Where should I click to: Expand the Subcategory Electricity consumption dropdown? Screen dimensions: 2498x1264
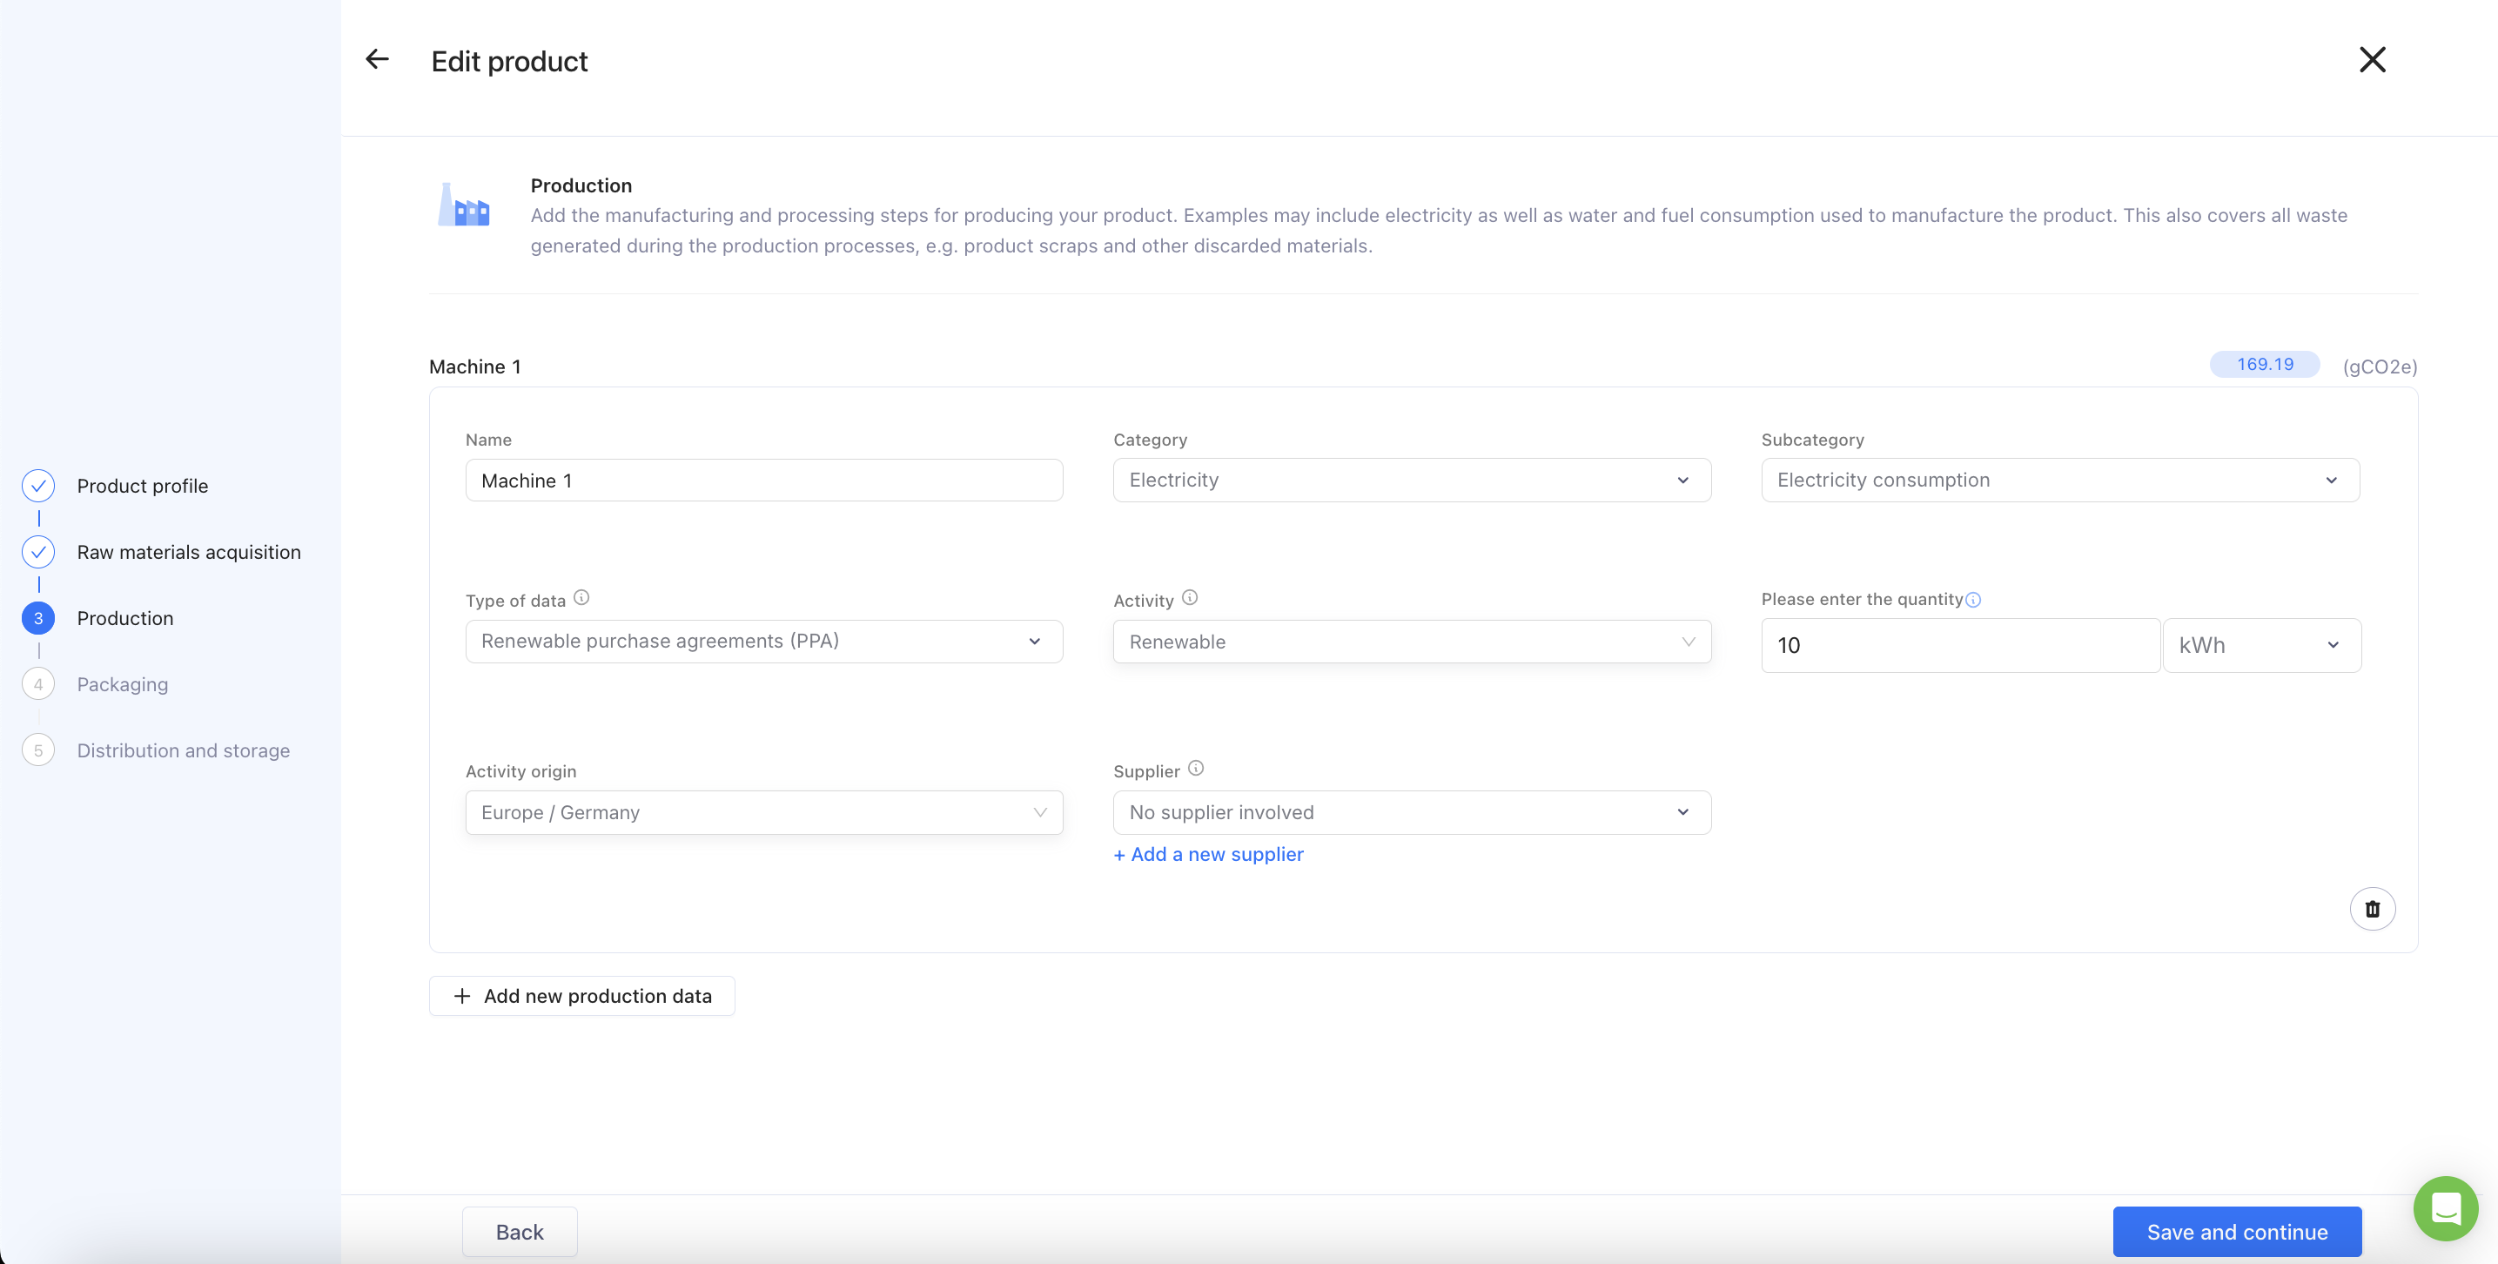[x=2059, y=481]
